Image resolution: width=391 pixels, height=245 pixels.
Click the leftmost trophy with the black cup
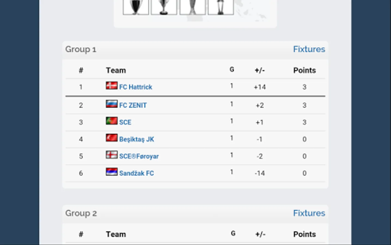click(136, 7)
